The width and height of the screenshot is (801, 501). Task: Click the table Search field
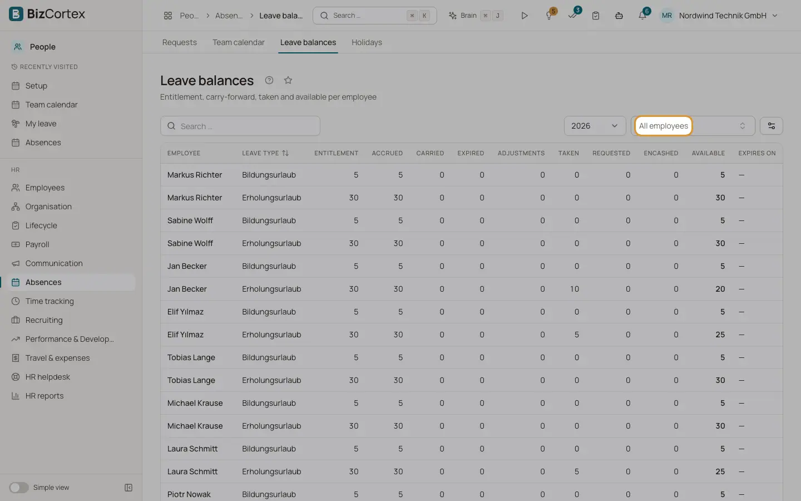pos(240,126)
